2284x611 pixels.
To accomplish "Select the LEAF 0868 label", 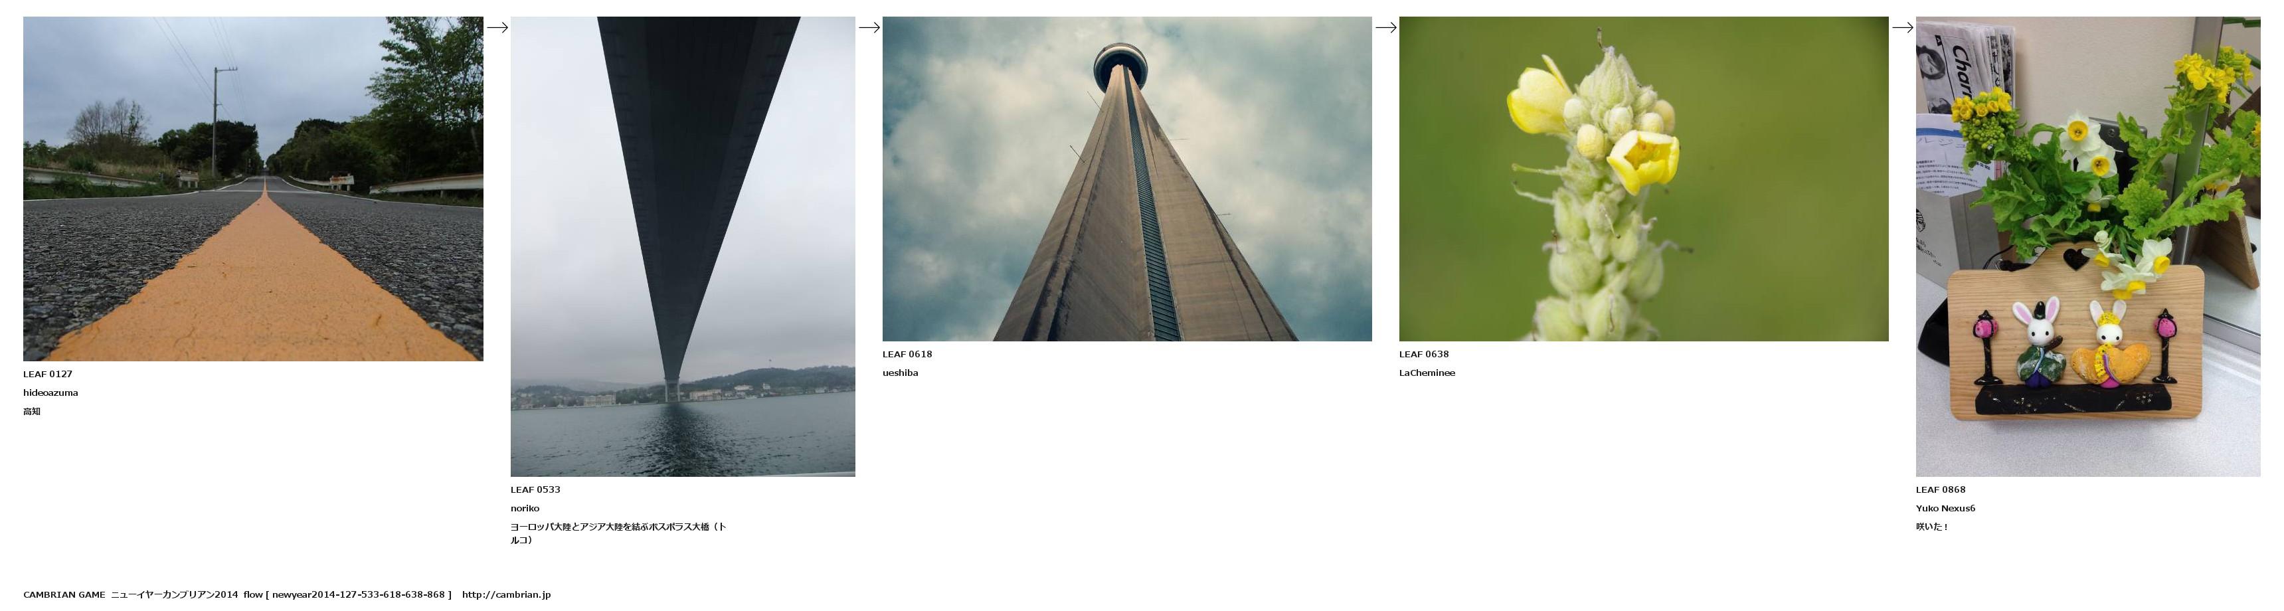I will pyautogui.click(x=1940, y=489).
